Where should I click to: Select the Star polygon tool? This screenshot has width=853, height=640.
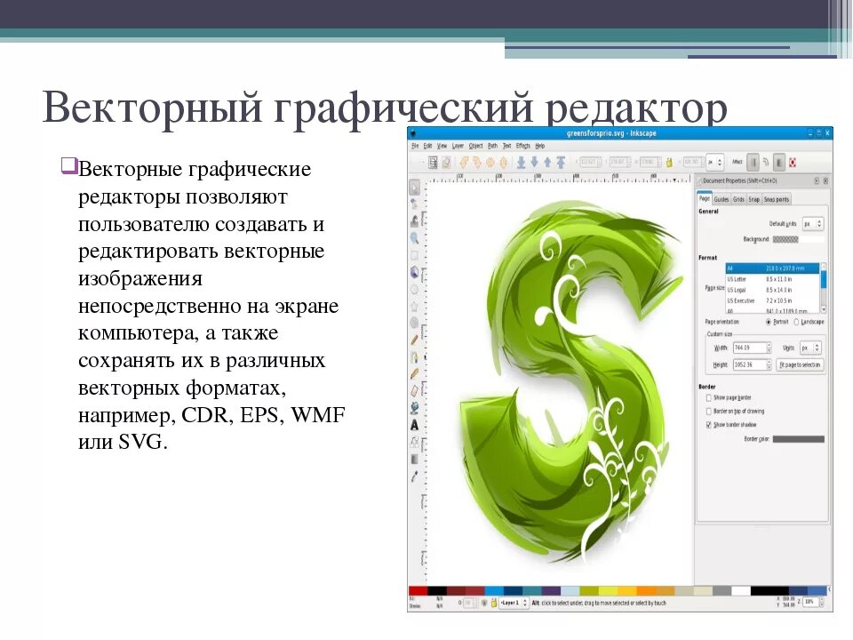tap(415, 307)
